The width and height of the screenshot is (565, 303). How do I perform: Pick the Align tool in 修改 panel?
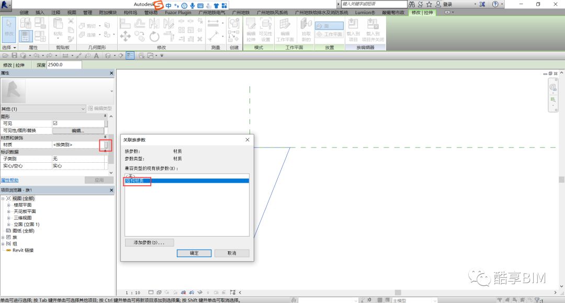[125, 24]
